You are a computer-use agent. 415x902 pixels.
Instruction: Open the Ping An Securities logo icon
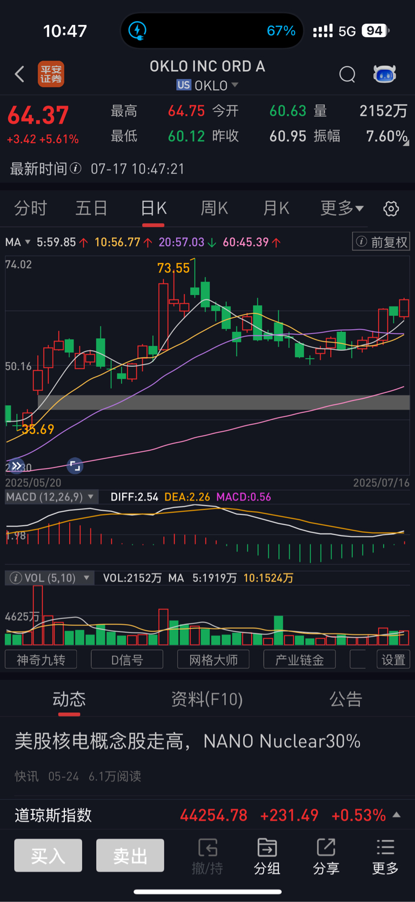tap(51, 74)
